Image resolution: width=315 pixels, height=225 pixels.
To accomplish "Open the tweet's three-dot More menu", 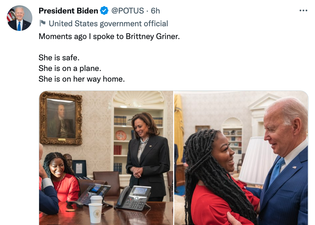I will [303, 11].
